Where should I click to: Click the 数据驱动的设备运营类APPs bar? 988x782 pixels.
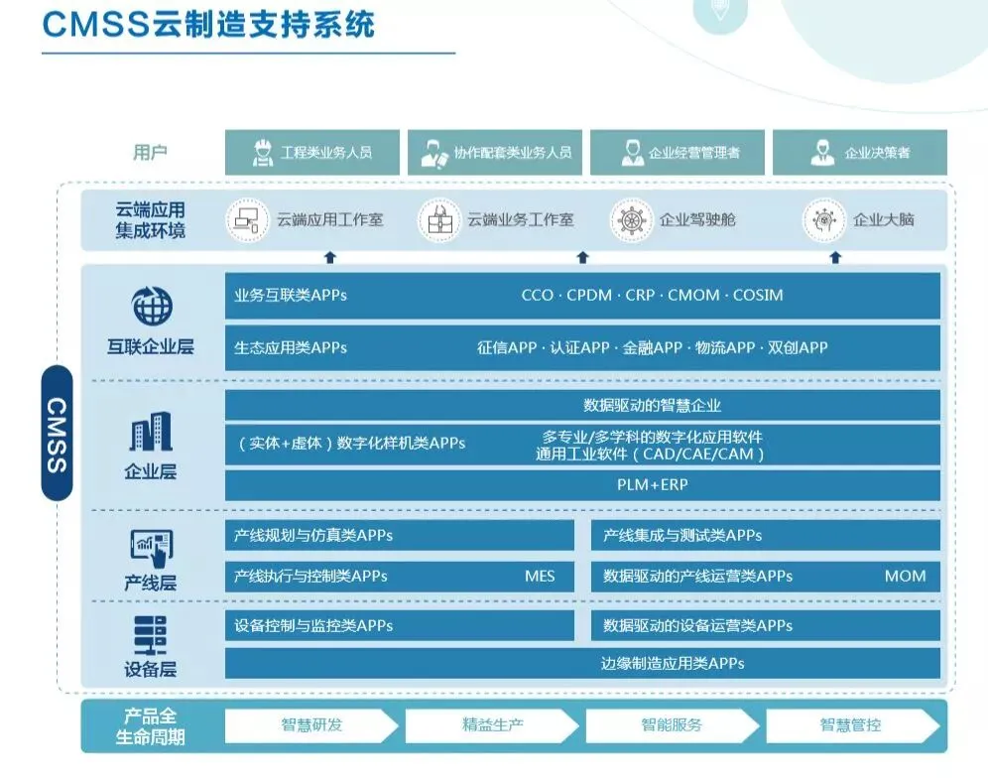[x=766, y=626]
